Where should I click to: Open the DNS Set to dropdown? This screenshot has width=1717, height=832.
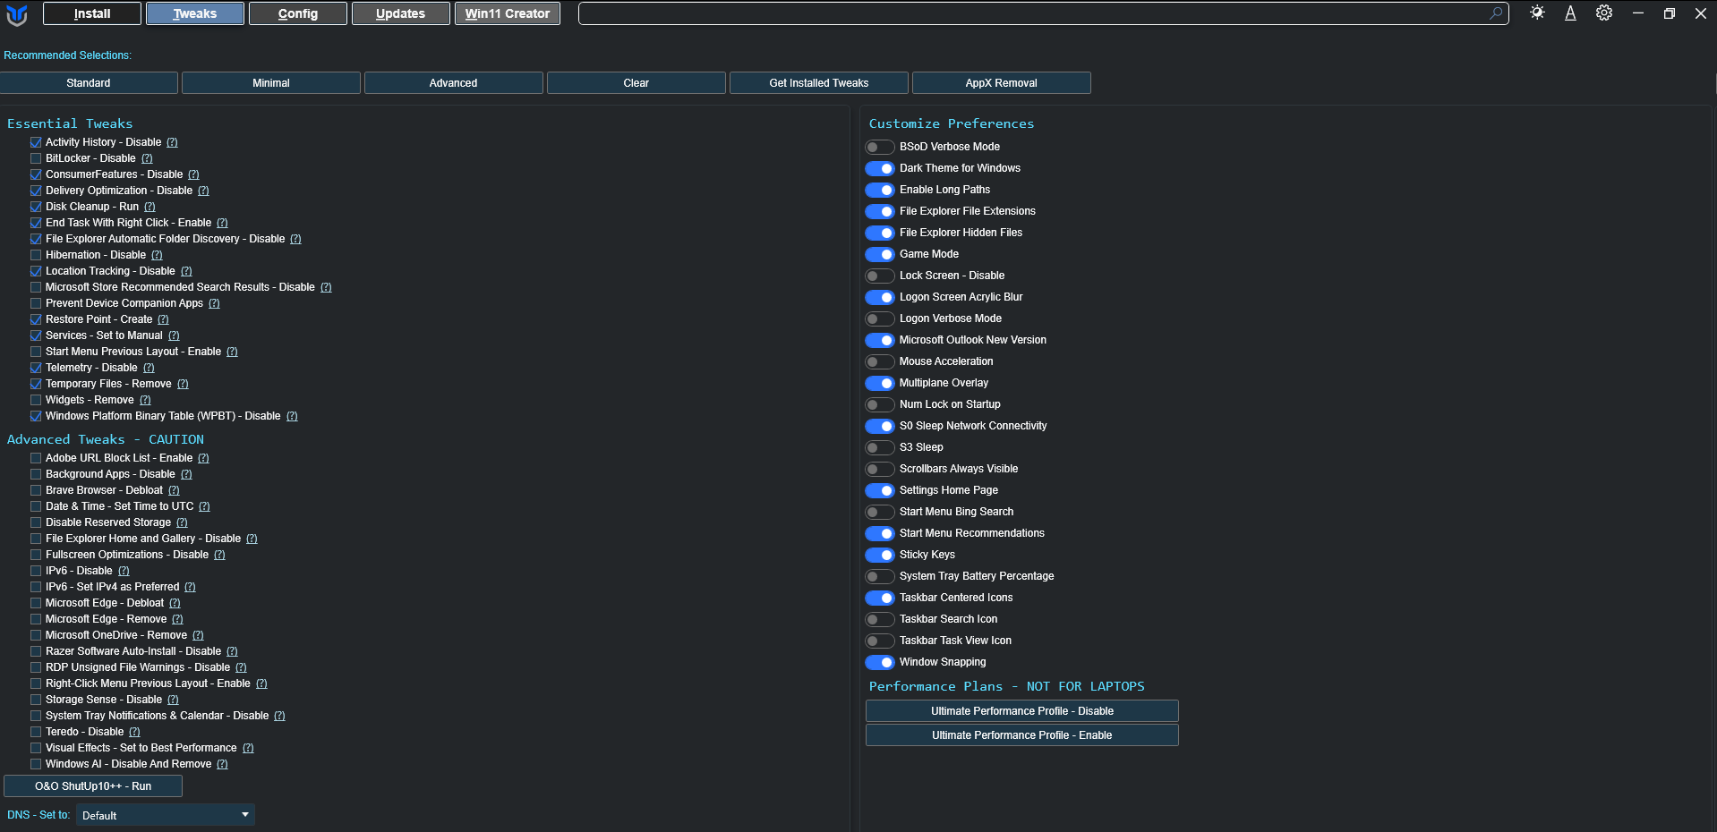coord(166,815)
